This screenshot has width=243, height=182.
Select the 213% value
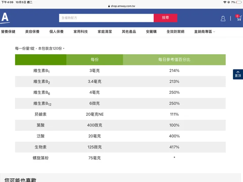pyautogui.click(x=174, y=81)
